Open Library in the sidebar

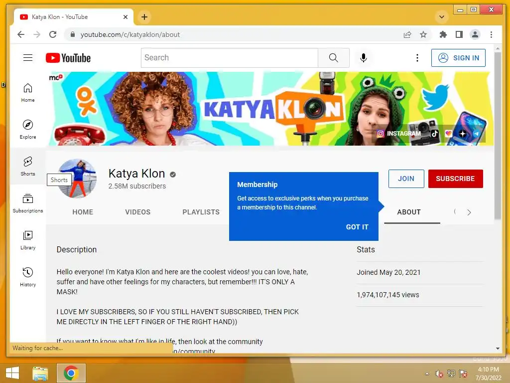point(28,240)
